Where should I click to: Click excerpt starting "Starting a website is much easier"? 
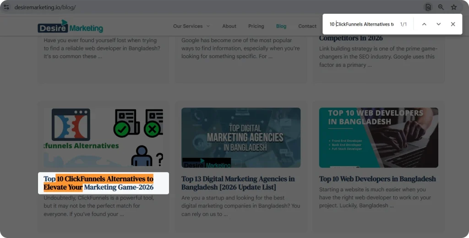(375, 198)
